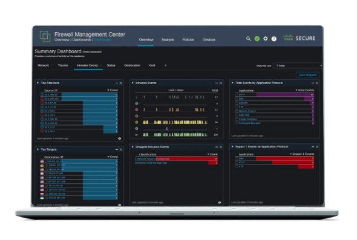
Task: Collapse Impact 1 Events by Application Protocol triangle
Action: click(232, 146)
